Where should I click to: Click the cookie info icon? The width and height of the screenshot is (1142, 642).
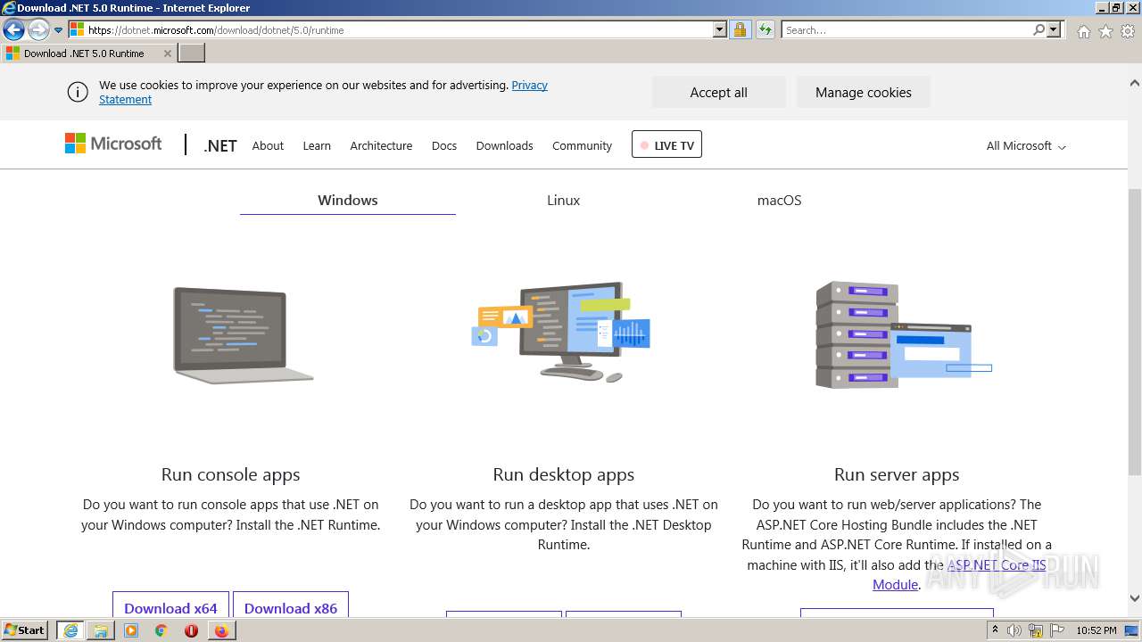(x=78, y=92)
